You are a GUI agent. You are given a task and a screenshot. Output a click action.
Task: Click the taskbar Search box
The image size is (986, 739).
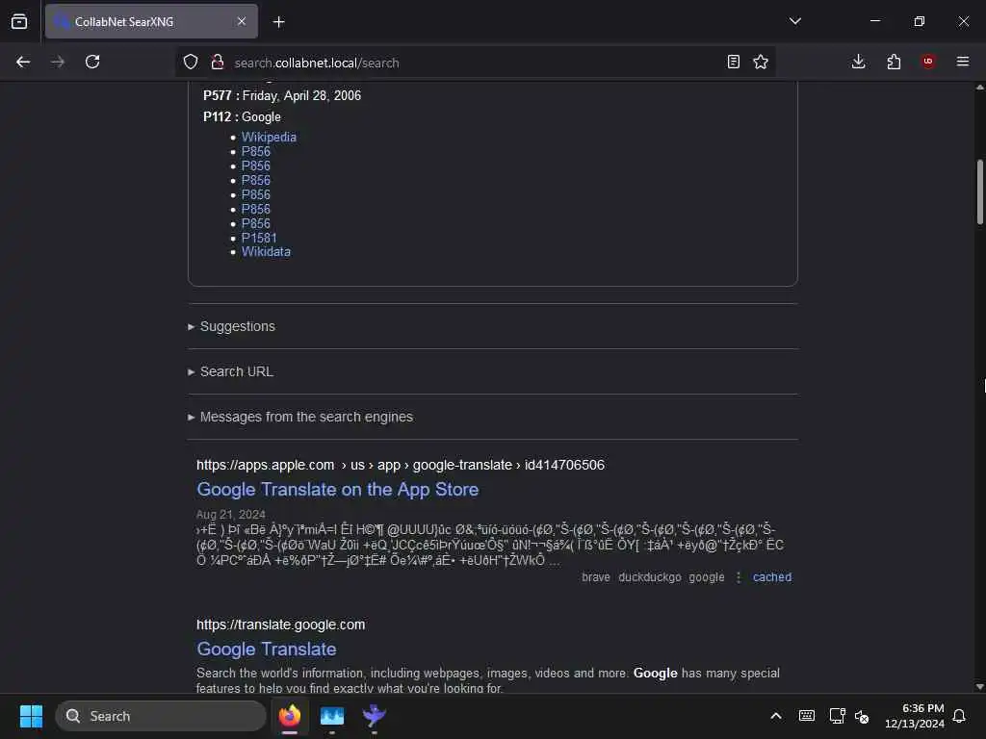[161, 716]
